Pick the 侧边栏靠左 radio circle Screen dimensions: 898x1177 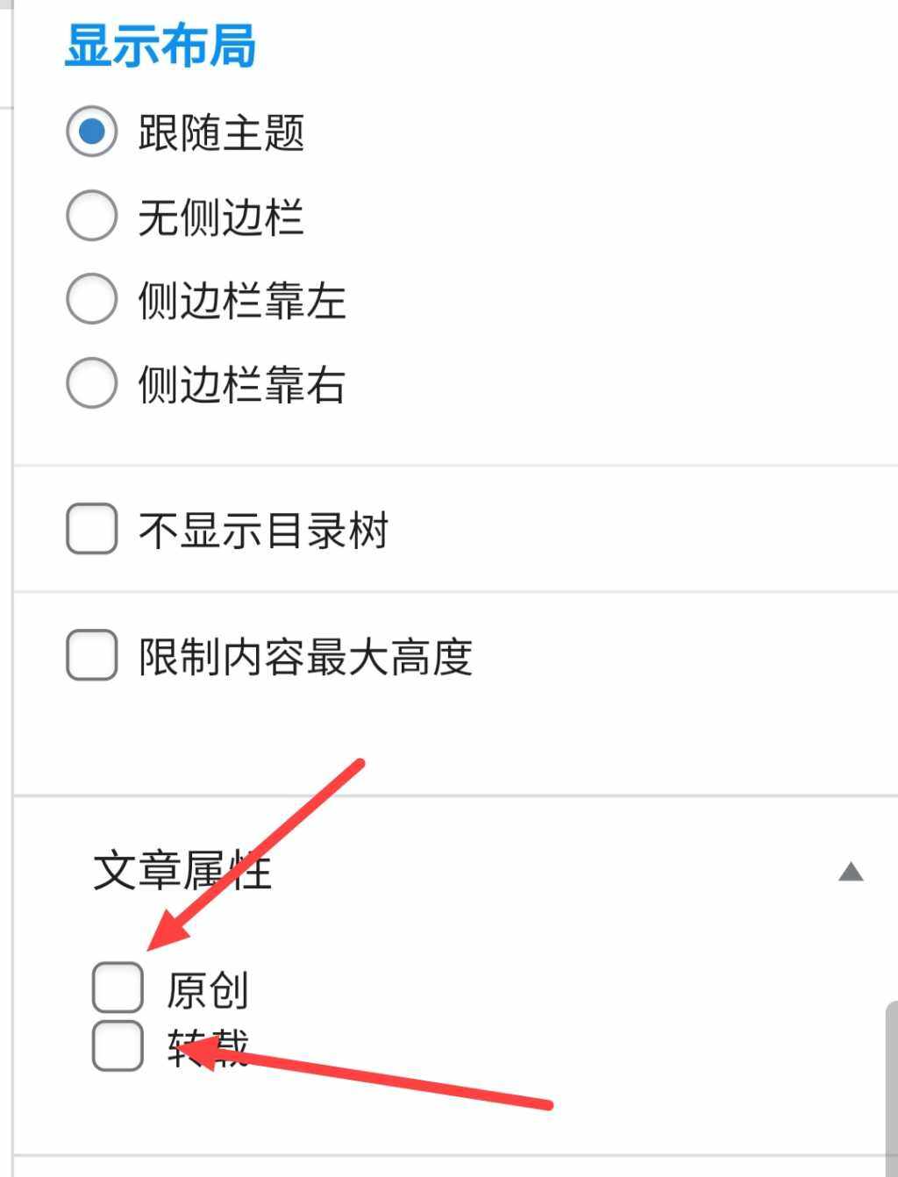(x=92, y=299)
